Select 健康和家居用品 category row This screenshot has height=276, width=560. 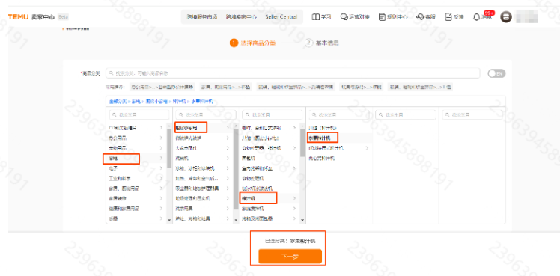(136, 208)
